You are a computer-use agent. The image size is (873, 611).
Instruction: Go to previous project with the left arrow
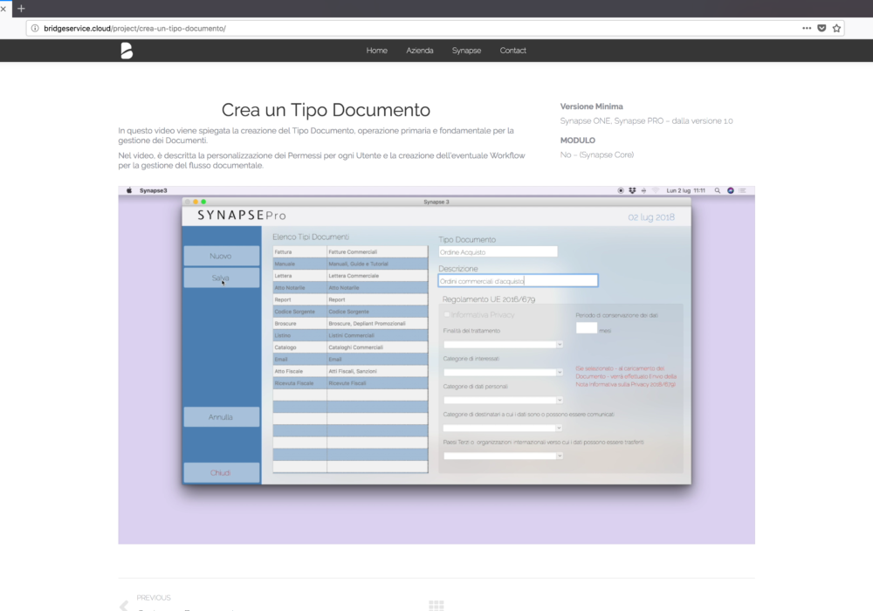point(124,606)
